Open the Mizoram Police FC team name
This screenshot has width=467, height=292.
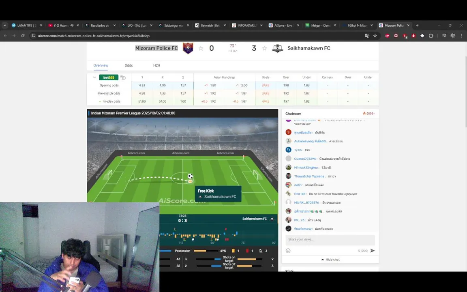(156, 48)
